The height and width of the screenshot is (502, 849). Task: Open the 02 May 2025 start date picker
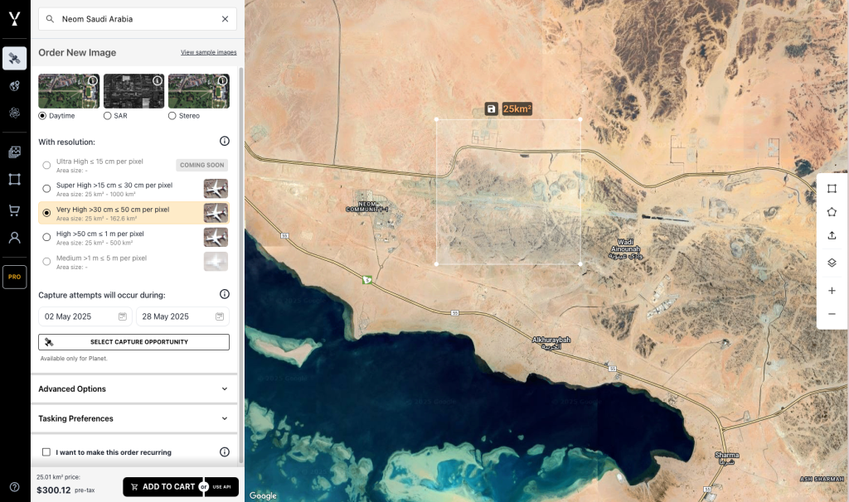coord(85,316)
